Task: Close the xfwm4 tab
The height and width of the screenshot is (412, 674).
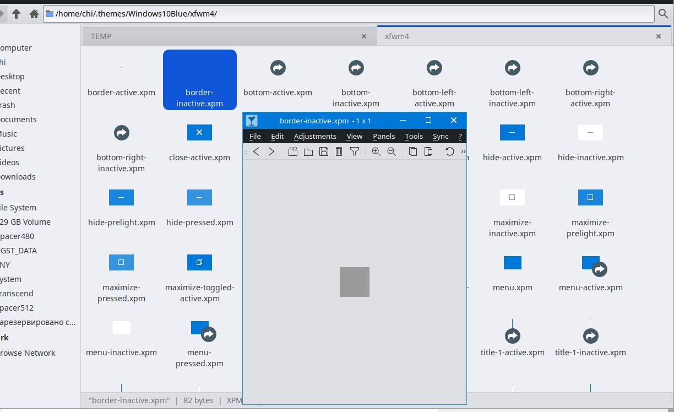Action: 659,36
